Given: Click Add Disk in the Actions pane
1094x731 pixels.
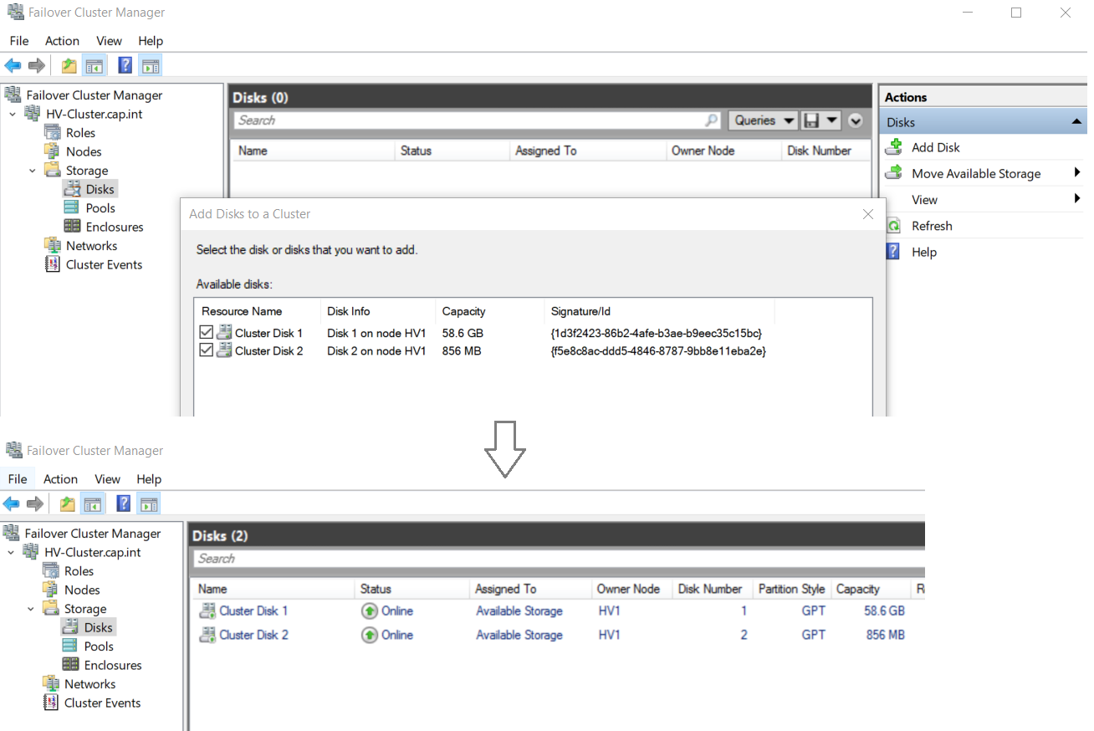Looking at the screenshot, I should [x=936, y=147].
